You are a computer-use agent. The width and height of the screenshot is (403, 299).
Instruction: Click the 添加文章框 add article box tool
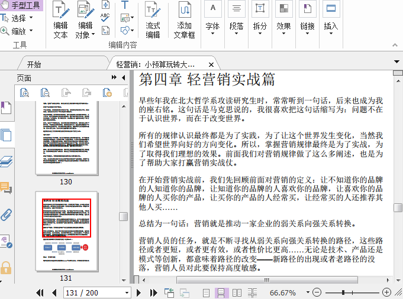[185, 19]
